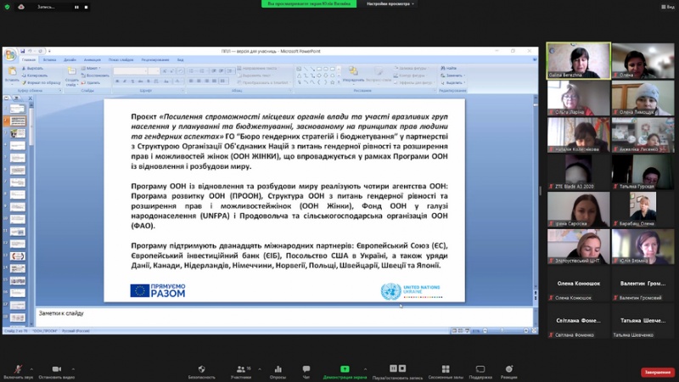The image size is (679, 382).
Task: Click green Share Screen button
Action: pyautogui.click(x=345, y=369)
